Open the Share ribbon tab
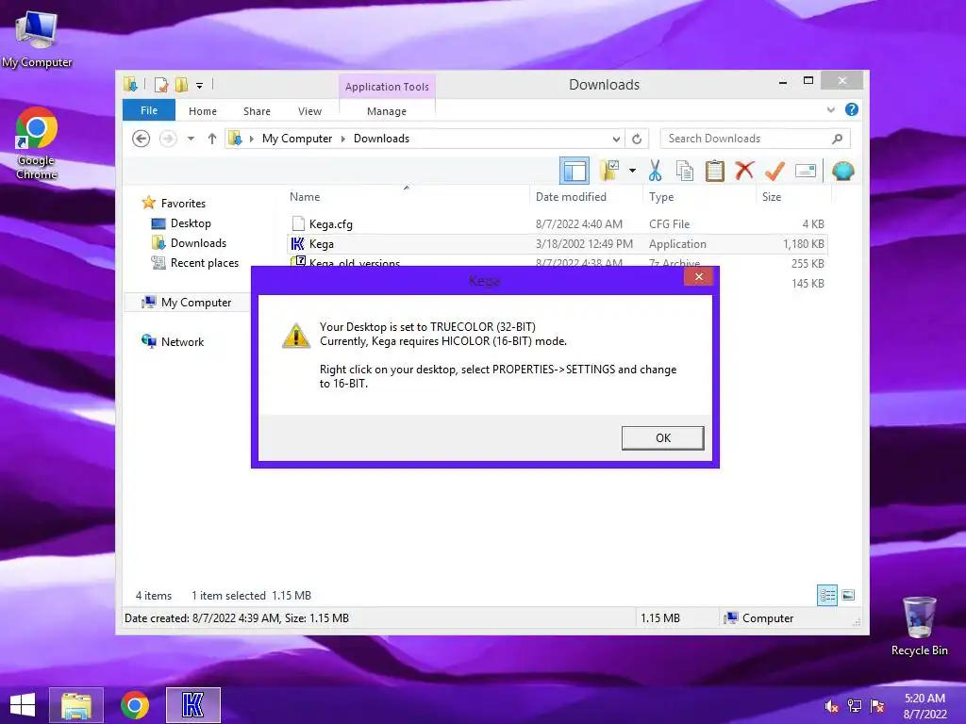Image resolution: width=966 pixels, height=724 pixels. tap(257, 111)
